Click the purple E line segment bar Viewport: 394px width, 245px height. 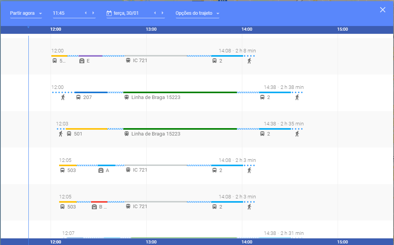tap(90, 56)
